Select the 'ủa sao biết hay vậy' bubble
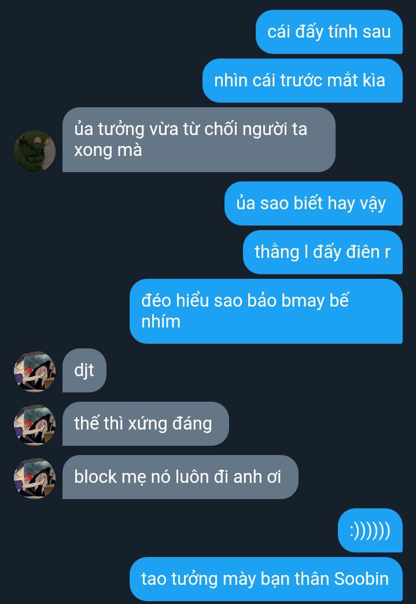 tap(314, 203)
